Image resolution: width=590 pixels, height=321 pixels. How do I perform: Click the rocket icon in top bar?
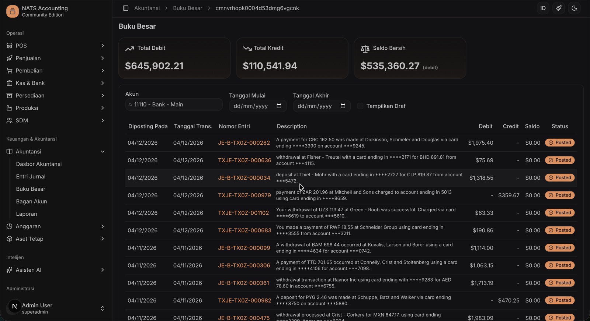click(559, 8)
